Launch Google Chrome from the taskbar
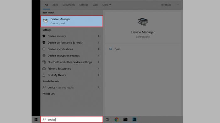Viewport: 220px width, 123px height. (x=117, y=120)
